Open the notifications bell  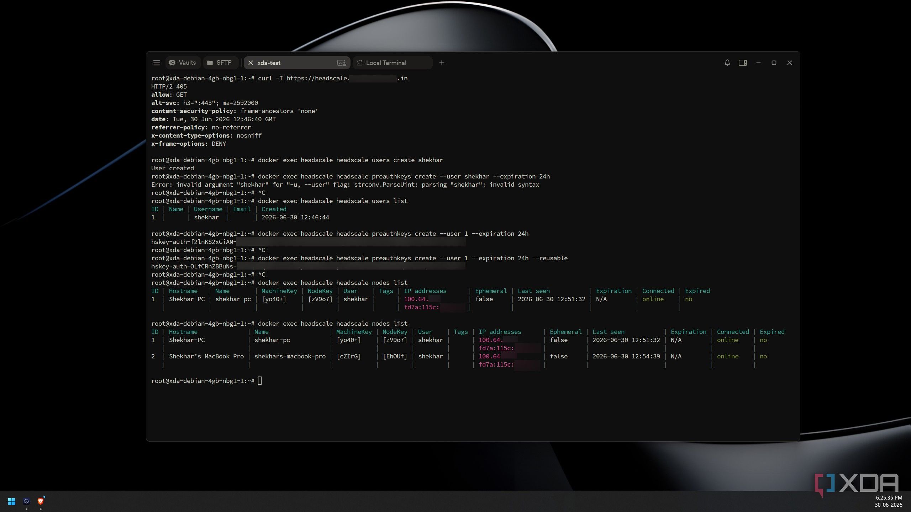727,63
